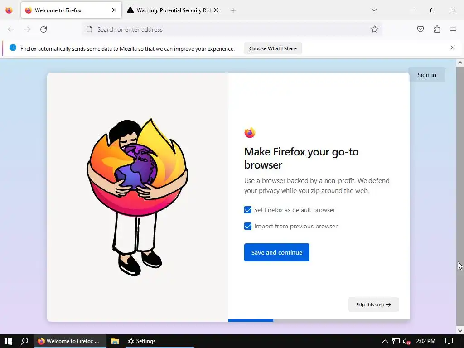This screenshot has height=348, width=464.
Task: Open Settings window from taskbar
Action: [x=159, y=341]
